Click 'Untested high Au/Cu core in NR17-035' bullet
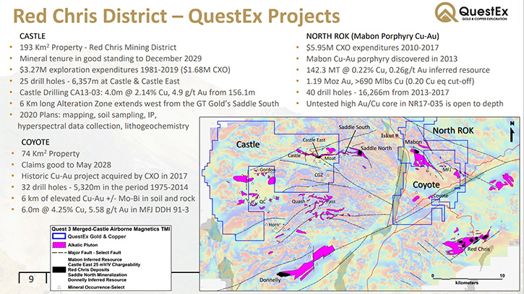 (x=405, y=103)
